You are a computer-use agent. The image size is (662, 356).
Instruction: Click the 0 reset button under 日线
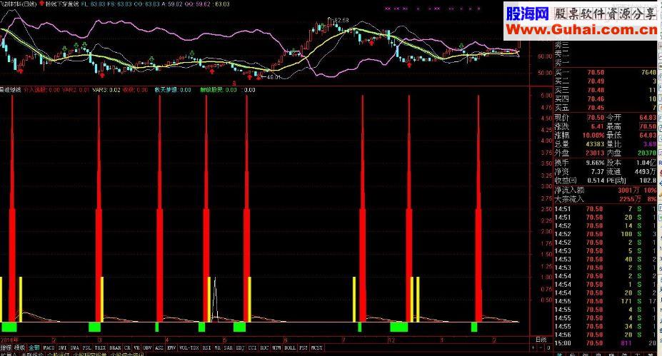548,348
